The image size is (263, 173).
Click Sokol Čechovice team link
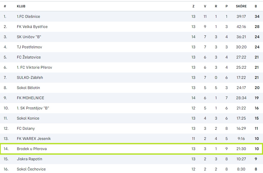pyautogui.click(x=31, y=169)
